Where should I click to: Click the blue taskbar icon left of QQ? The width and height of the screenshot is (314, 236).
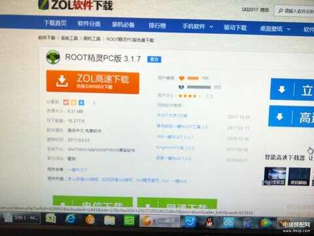click(190, 222)
